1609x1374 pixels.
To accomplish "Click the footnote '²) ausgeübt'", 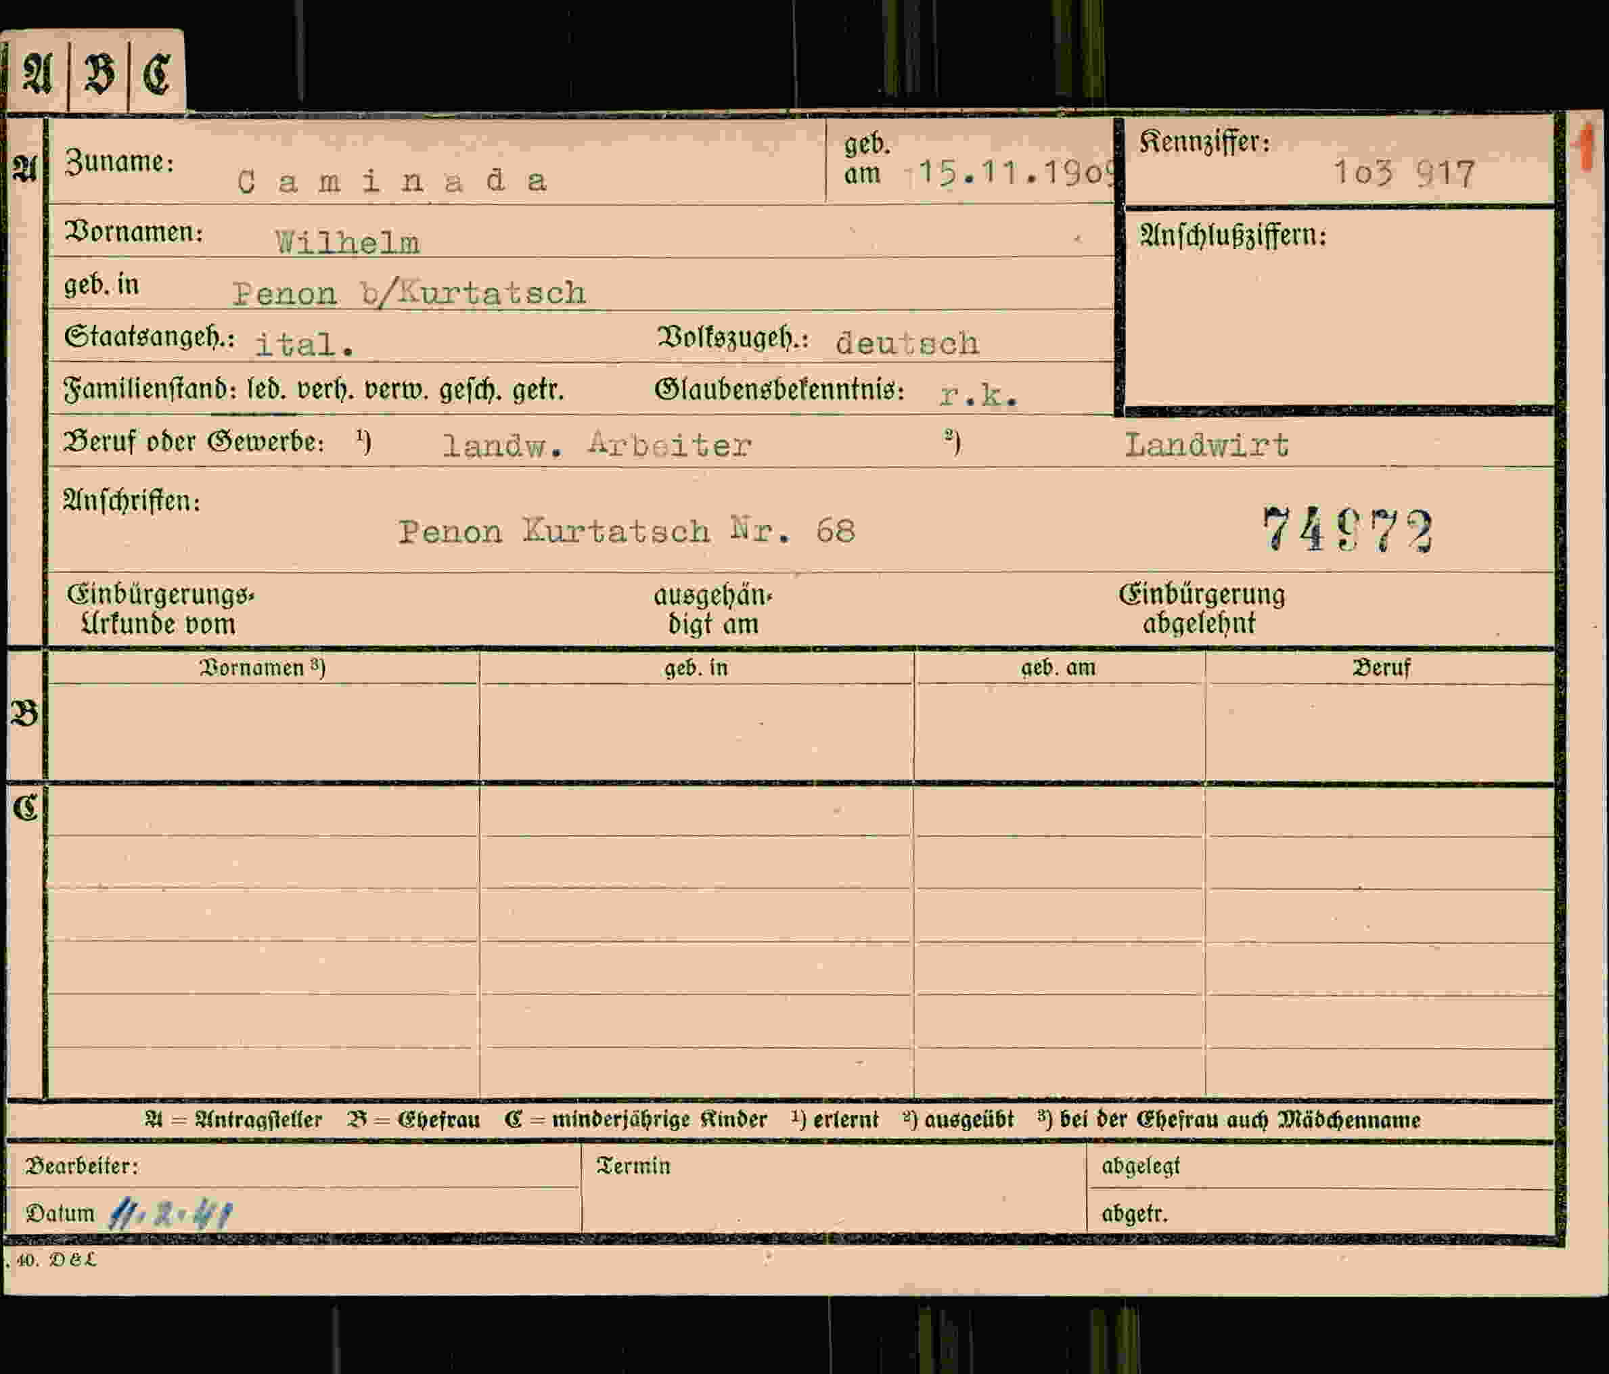I will pos(958,1120).
